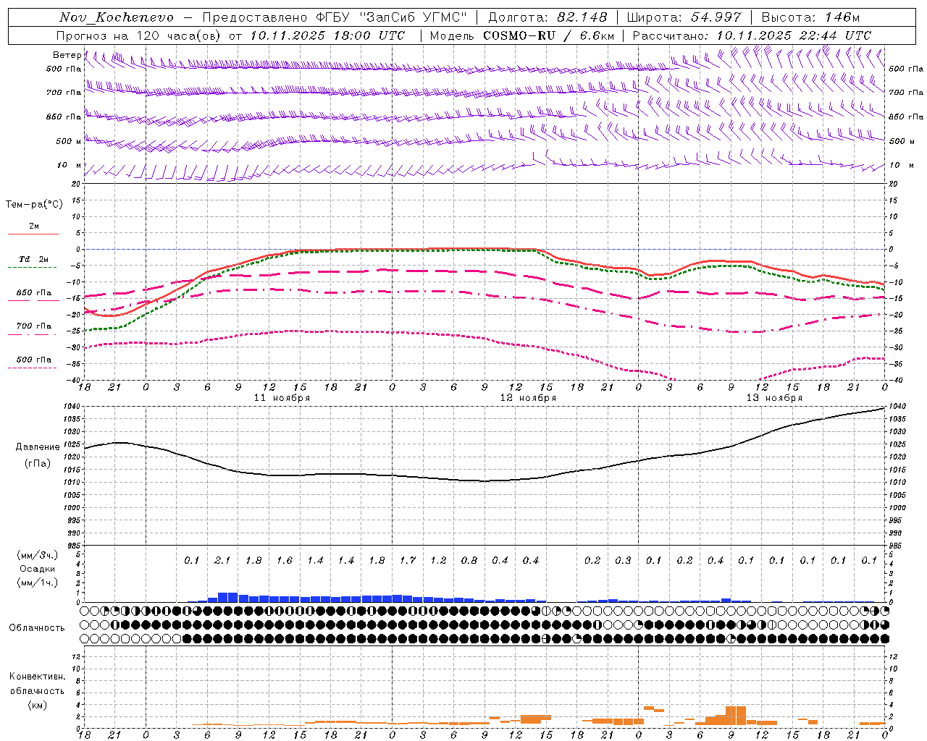Click the station name Nov_Kochenevo
This screenshot has width=927, height=741.
click(x=117, y=17)
